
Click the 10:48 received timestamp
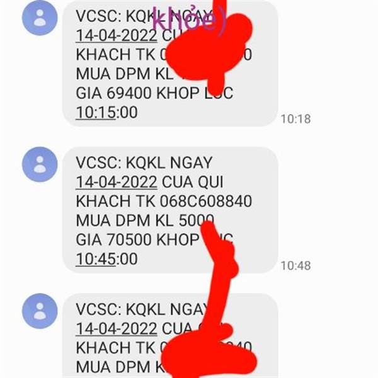pos(296,266)
